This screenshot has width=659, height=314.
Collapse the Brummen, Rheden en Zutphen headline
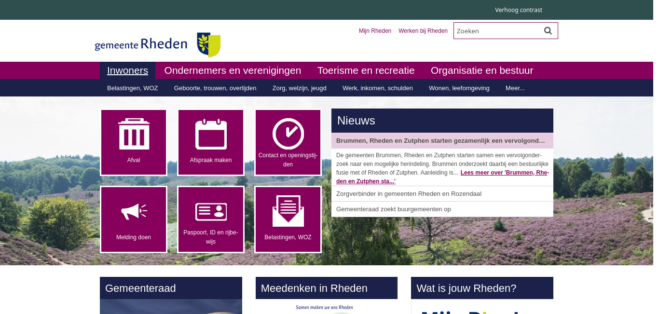coord(440,141)
